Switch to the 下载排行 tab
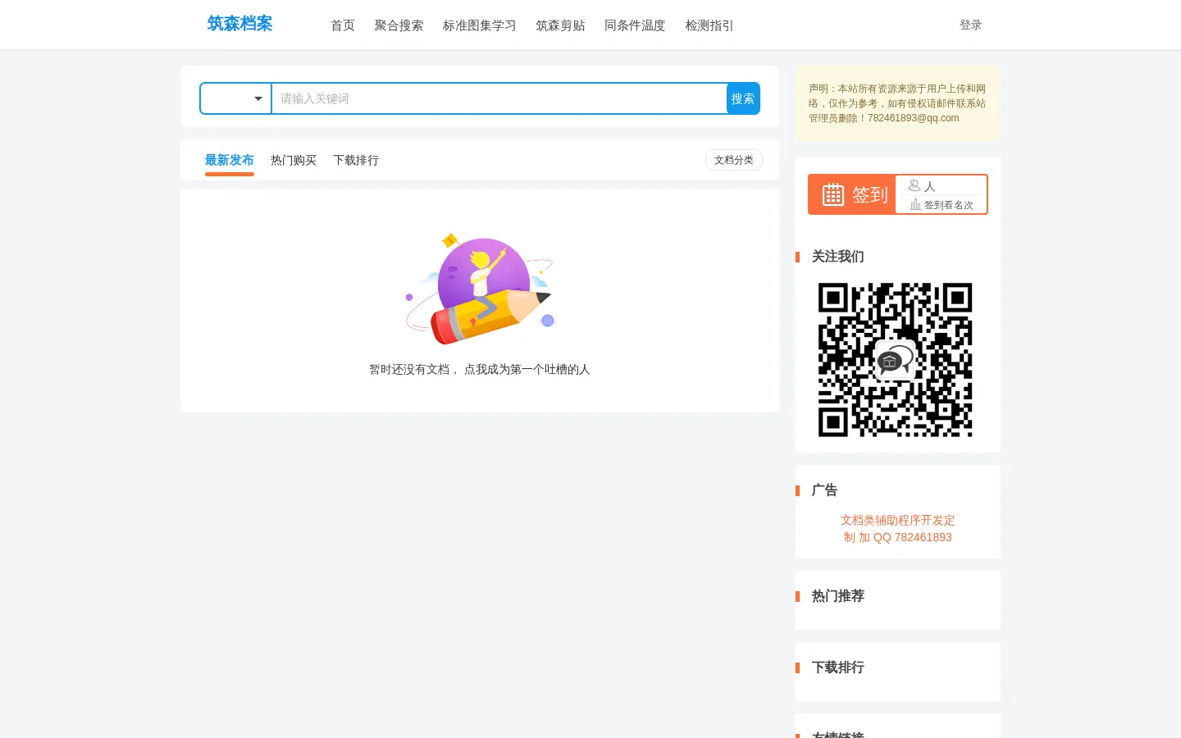The width and height of the screenshot is (1181, 738). point(356,161)
